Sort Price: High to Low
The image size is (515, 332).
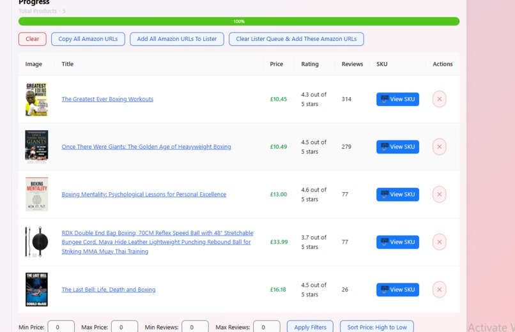pyautogui.click(x=377, y=327)
